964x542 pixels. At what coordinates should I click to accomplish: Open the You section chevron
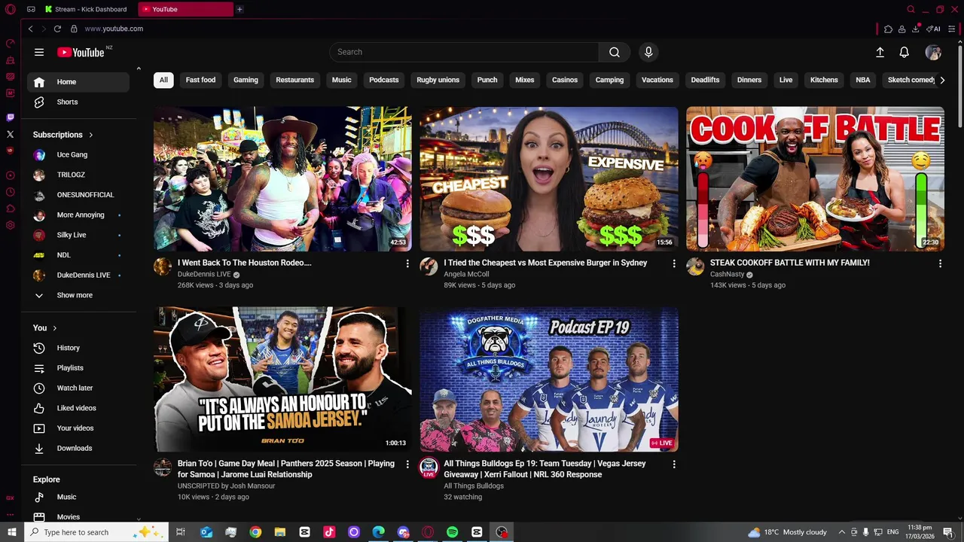55,328
